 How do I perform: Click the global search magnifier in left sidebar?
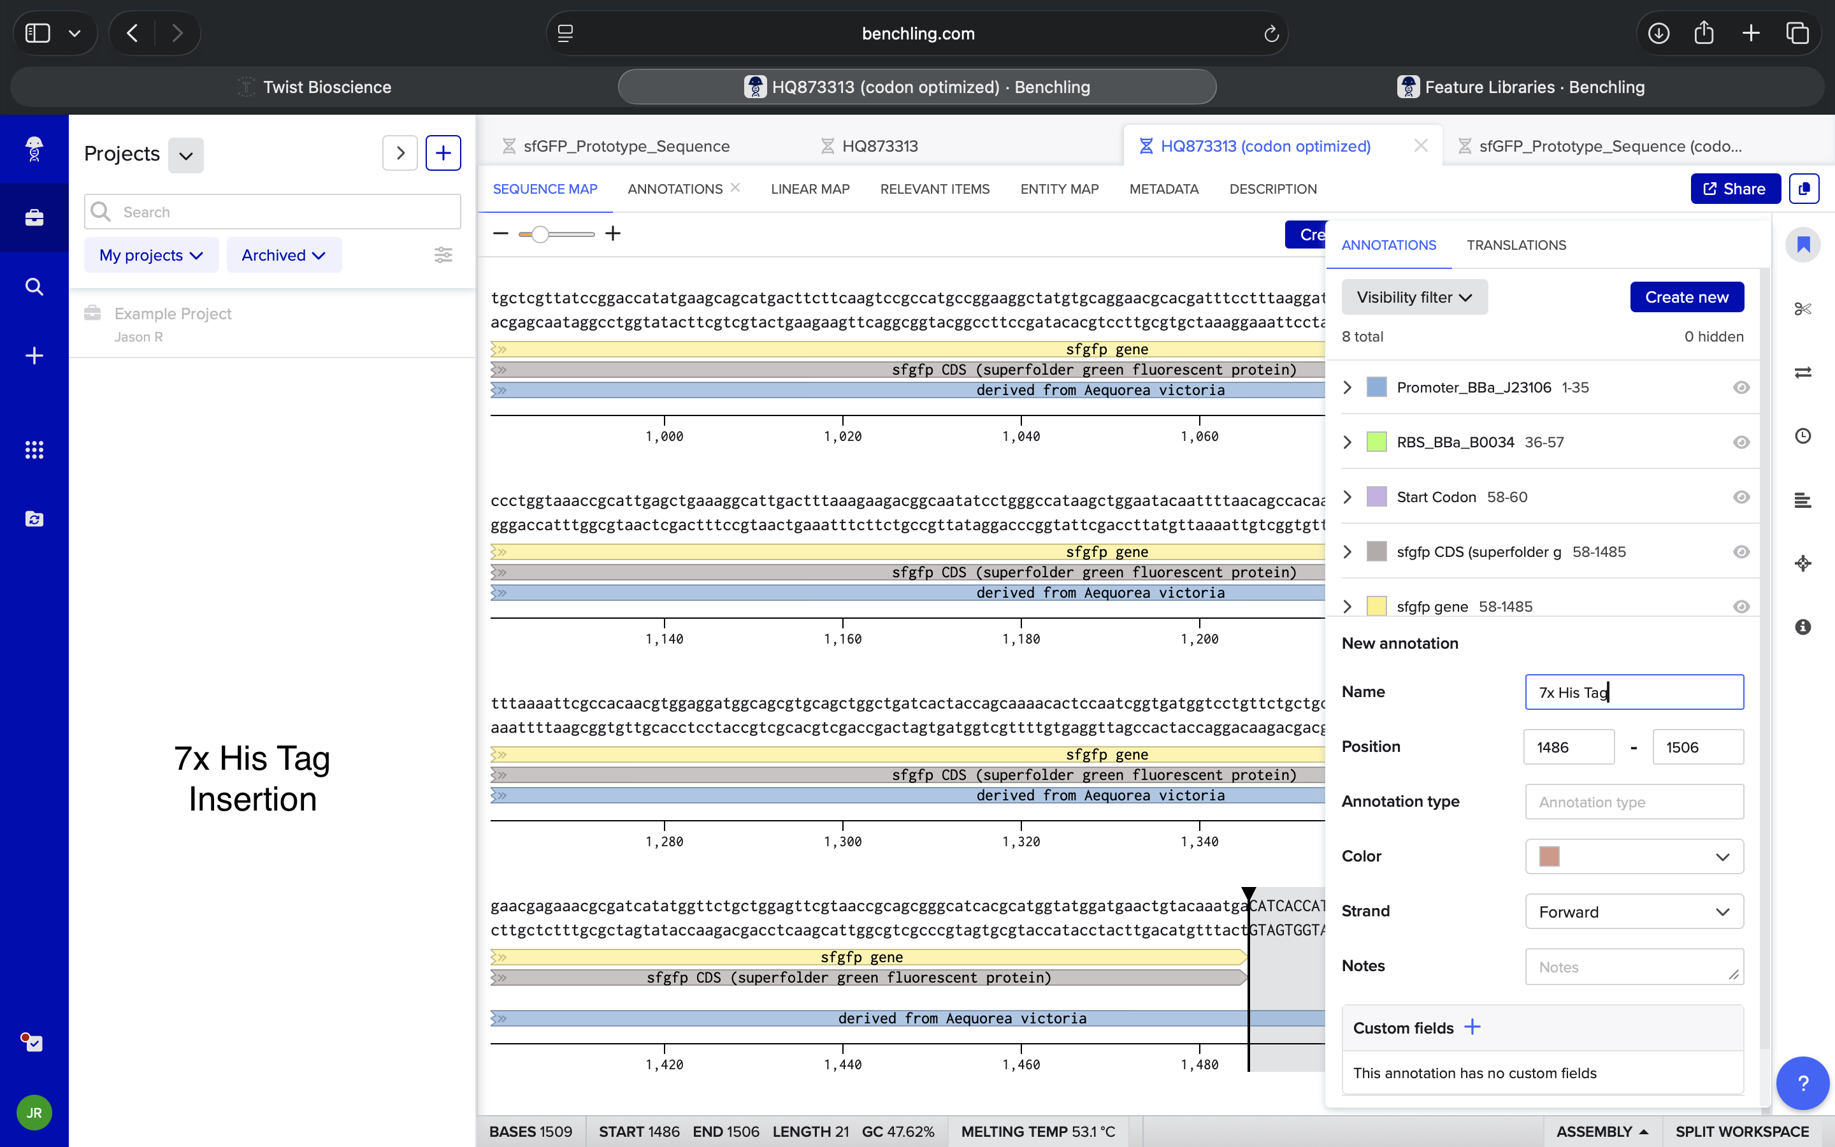pyautogui.click(x=34, y=287)
